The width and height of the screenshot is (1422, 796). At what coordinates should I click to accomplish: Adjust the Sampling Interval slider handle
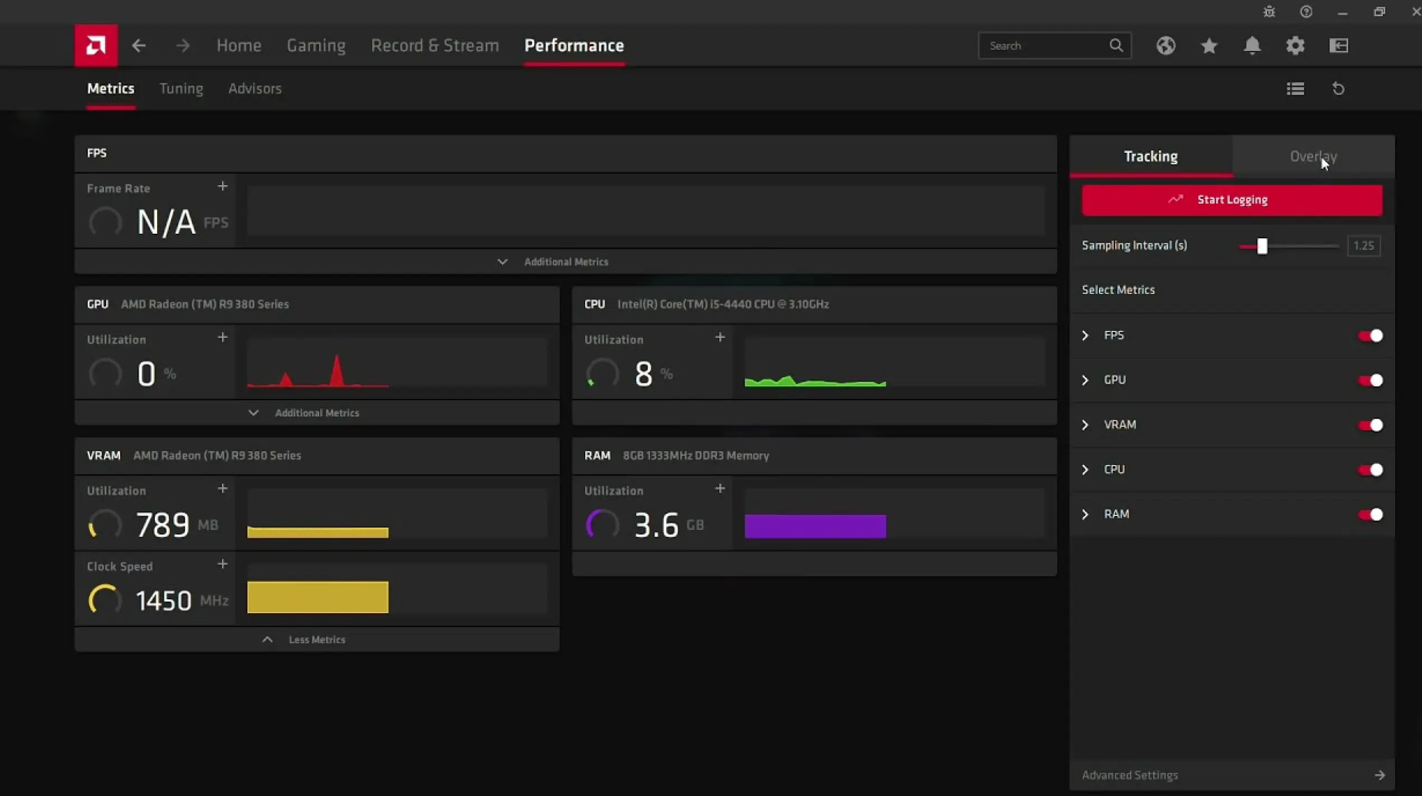pos(1262,246)
